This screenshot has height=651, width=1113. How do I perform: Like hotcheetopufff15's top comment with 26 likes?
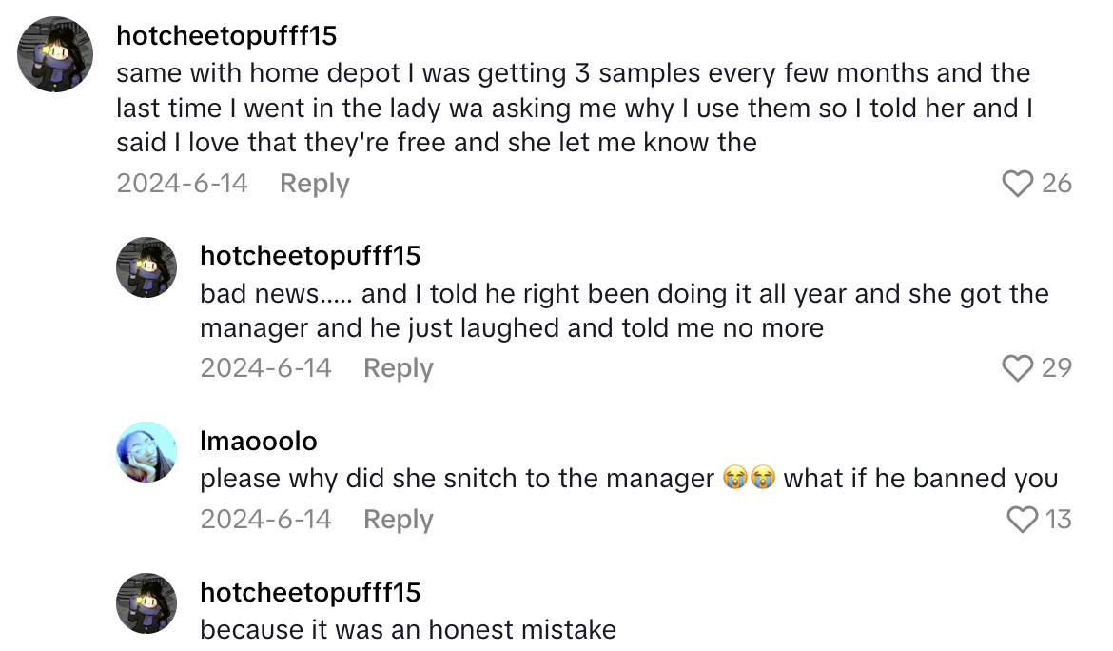pos(1017,183)
